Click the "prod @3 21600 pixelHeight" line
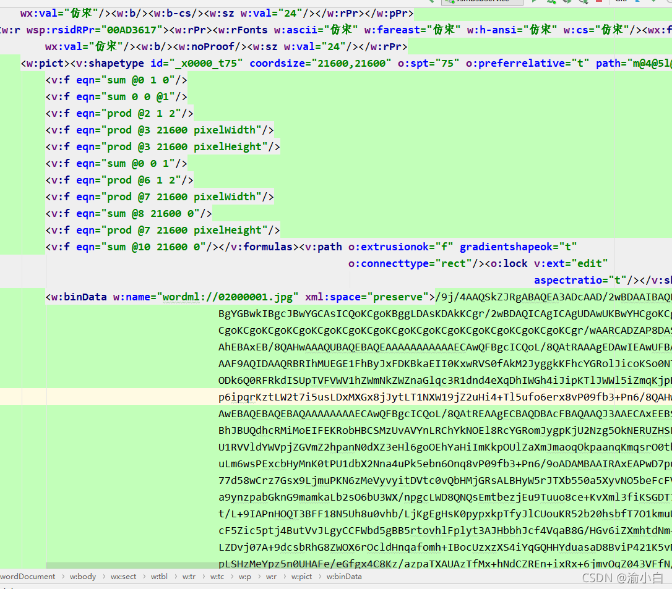 click(163, 147)
